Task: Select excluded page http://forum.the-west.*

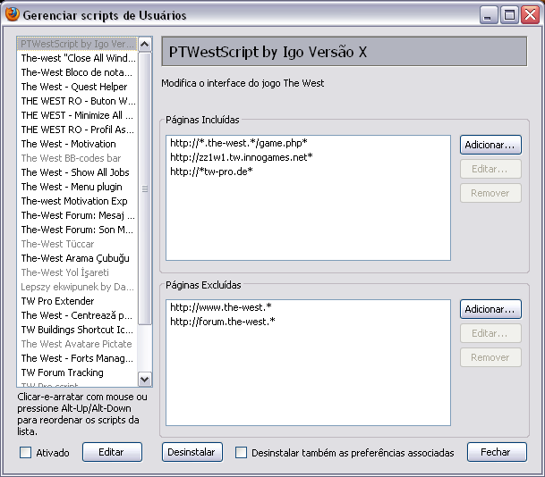Action: coord(308,322)
